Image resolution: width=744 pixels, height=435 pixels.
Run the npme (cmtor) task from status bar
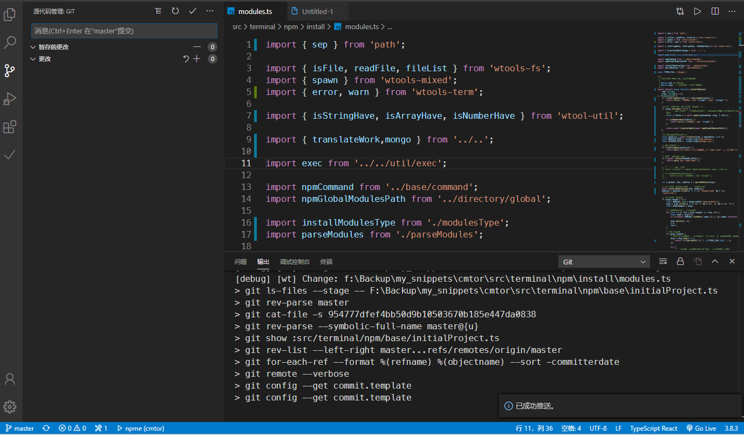click(x=140, y=428)
